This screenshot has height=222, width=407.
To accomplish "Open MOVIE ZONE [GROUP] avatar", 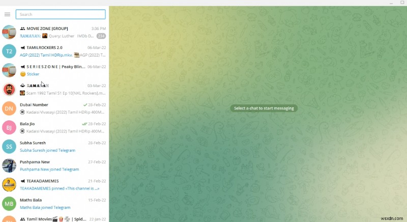I will (x=9, y=32).
